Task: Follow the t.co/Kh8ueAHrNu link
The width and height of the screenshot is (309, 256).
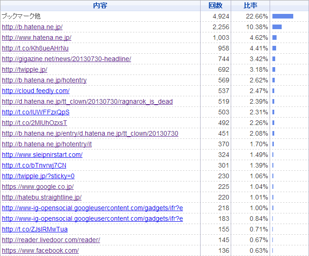Action: point(35,48)
